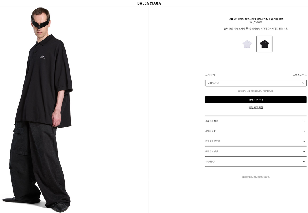Open the 사이즈 선택 size dropdown
The image size is (308, 213).
click(256, 83)
